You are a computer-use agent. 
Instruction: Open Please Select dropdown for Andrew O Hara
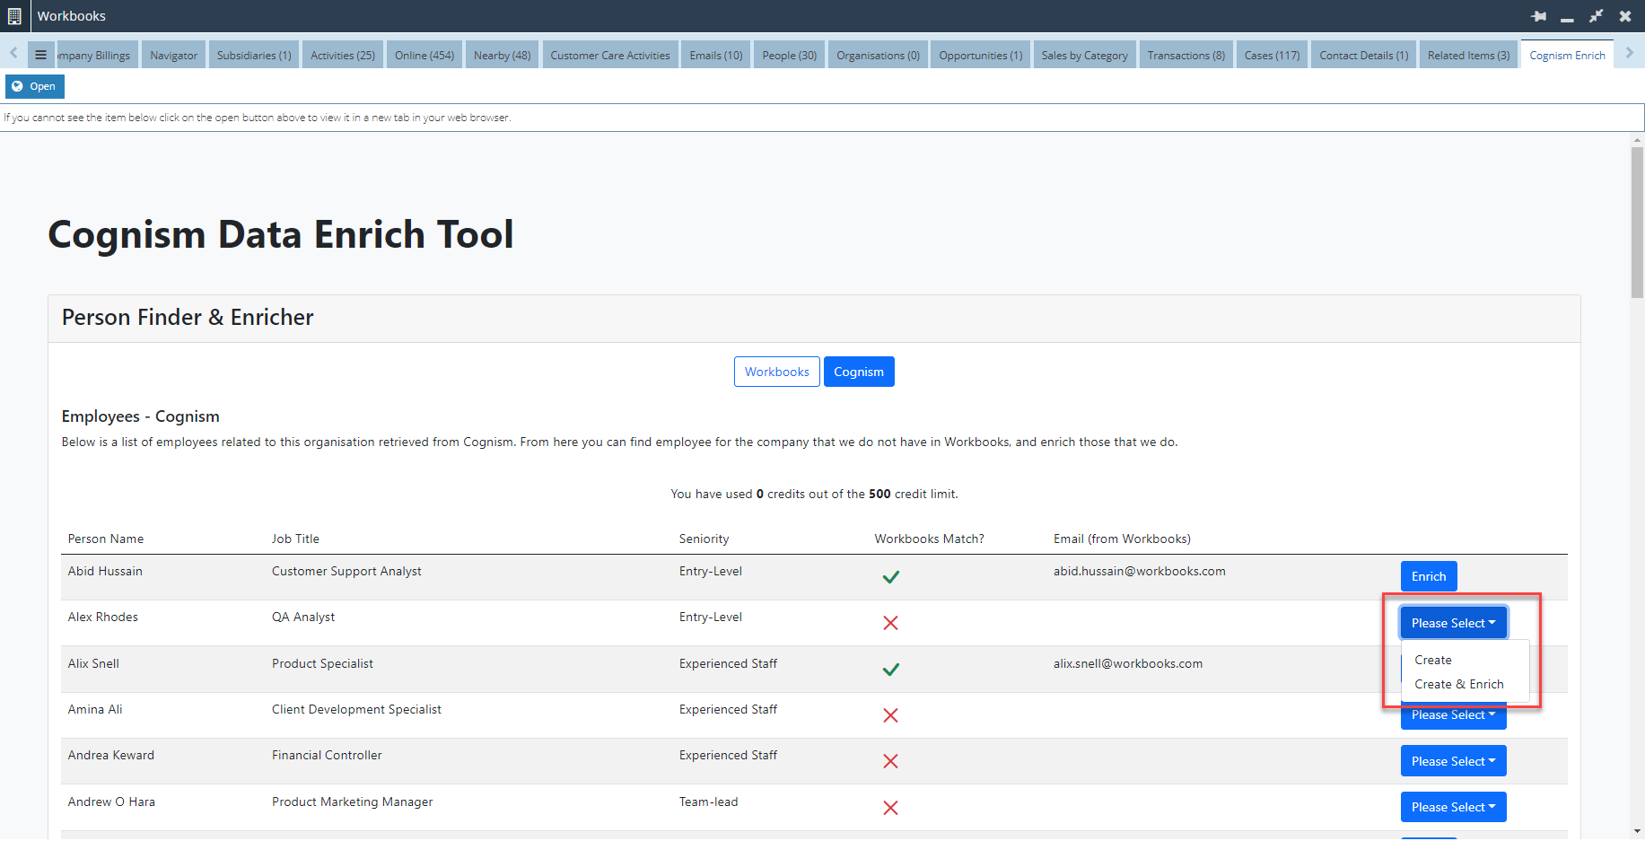(x=1452, y=807)
